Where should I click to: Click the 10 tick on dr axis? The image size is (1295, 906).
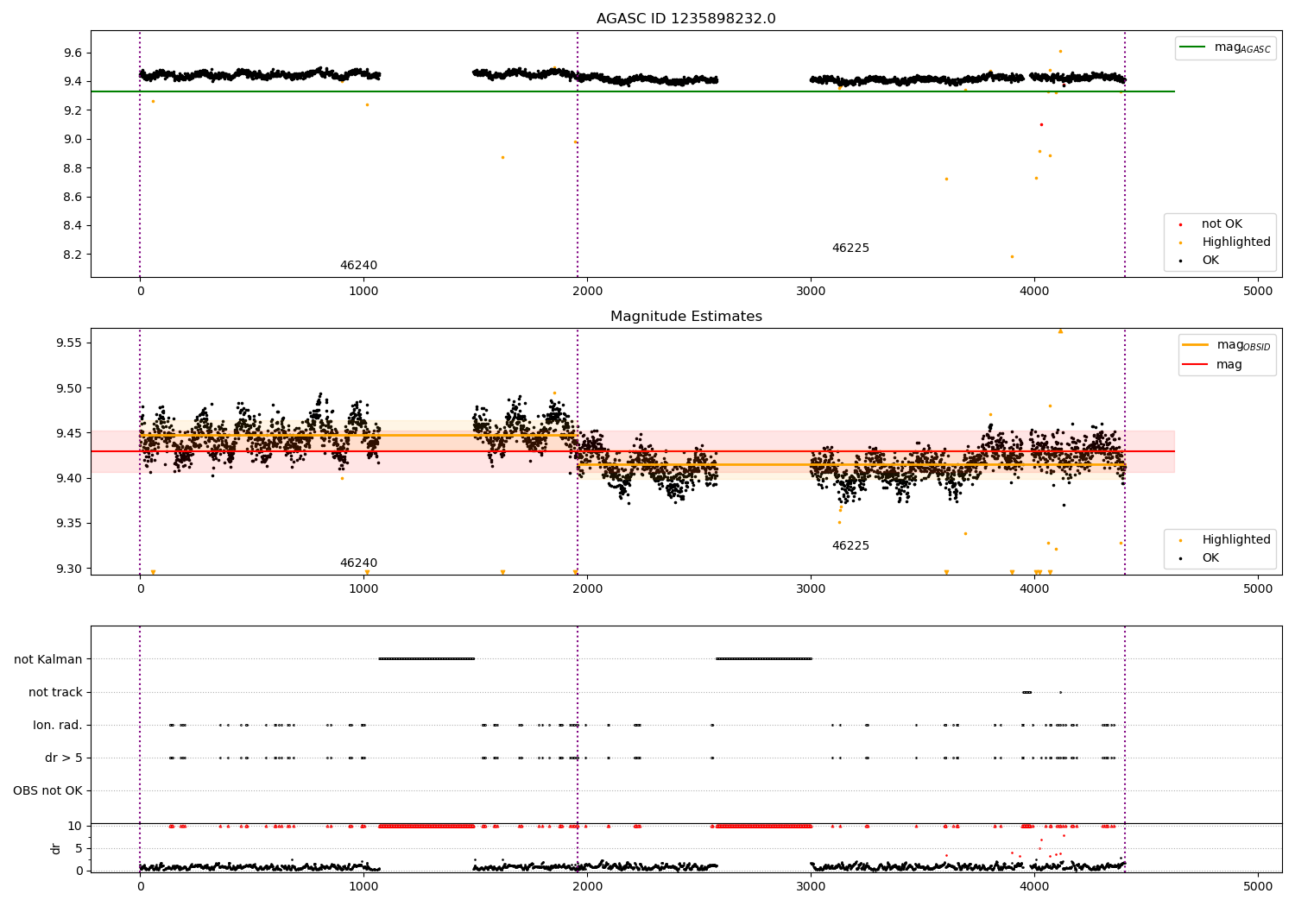[75, 827]
